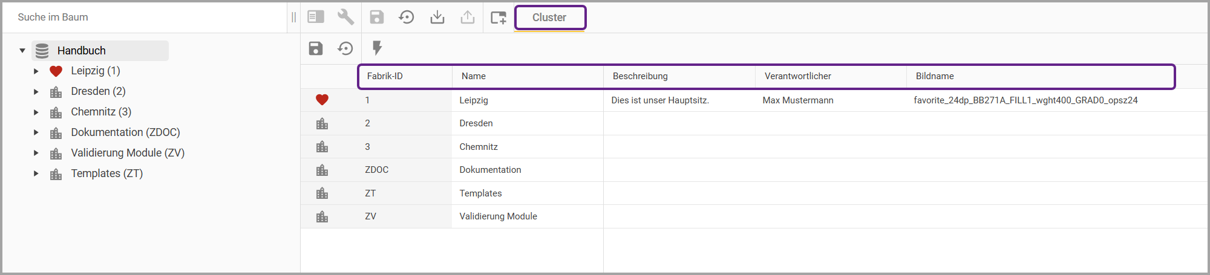
Task: Expand the Dresden (2) tree node
Action: coord(36,92)
